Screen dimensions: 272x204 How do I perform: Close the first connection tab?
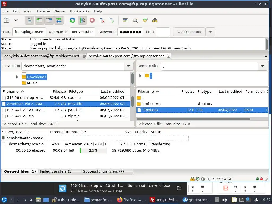[84, 56]
